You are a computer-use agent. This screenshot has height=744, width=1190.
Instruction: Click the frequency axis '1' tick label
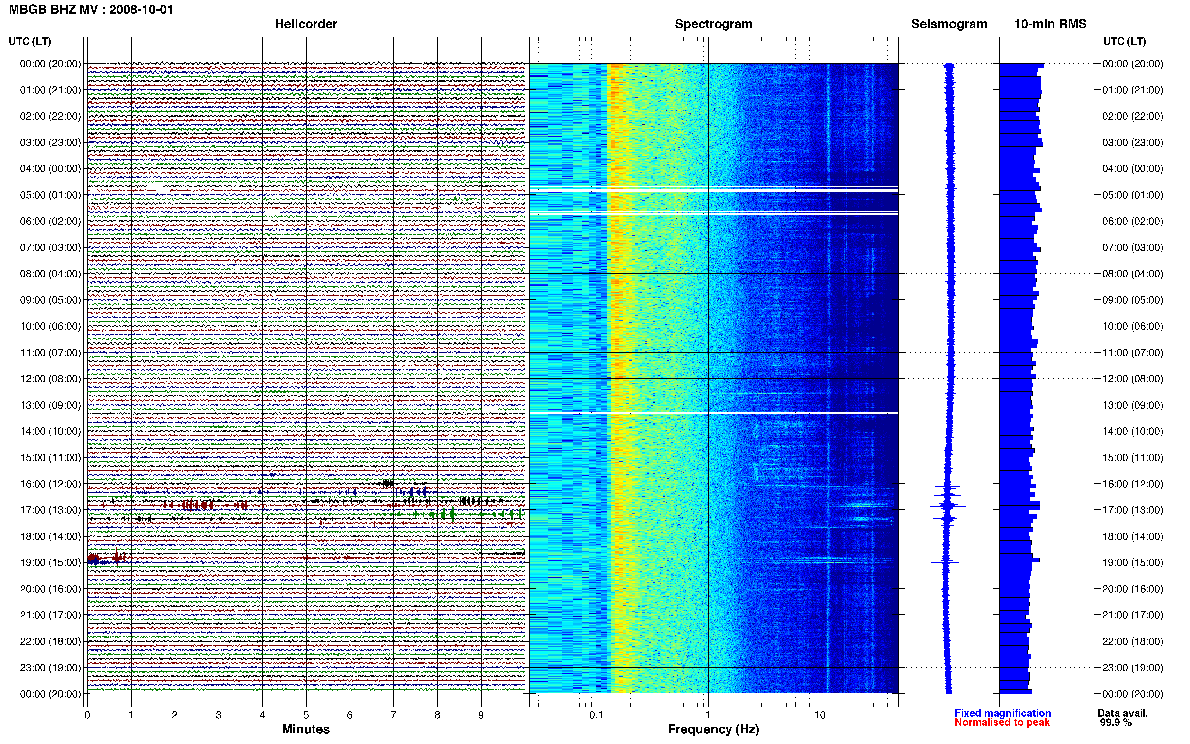point(708,715)
